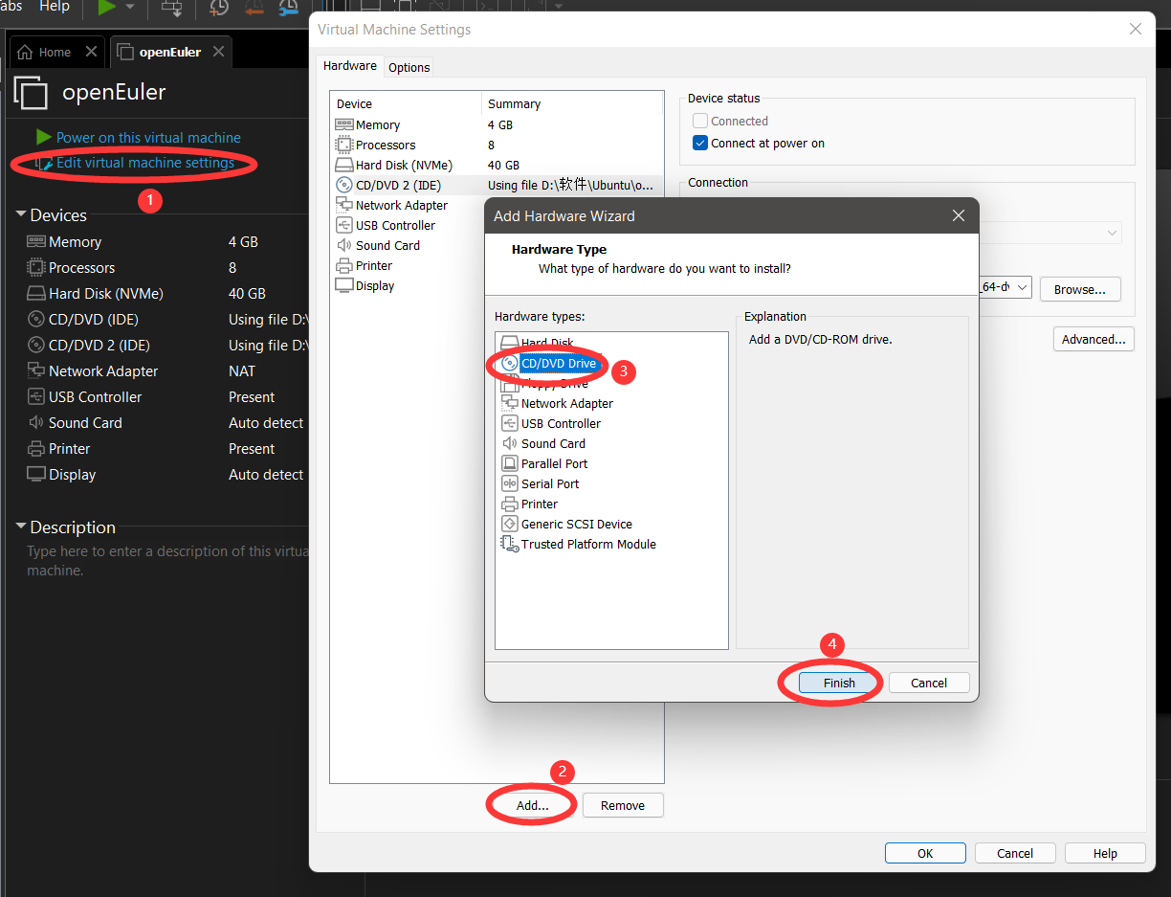Open the dimmed physical drive dropdown under Connection

click(x=1114, y=233)
